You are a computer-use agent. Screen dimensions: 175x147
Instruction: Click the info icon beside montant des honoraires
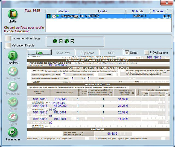point(133,93)
